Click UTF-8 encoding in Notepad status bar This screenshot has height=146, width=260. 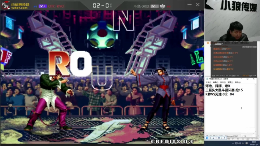click(x=244, y=136)
